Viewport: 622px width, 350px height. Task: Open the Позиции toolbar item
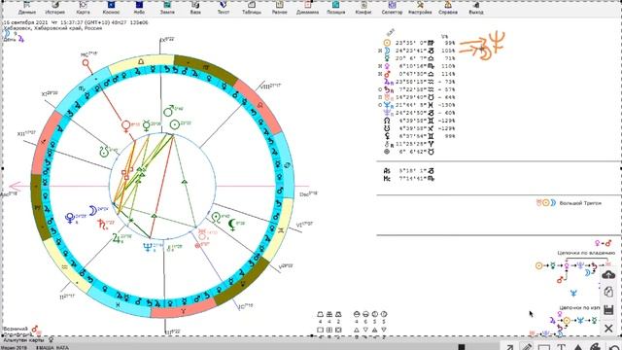click(x=335, y=8)
